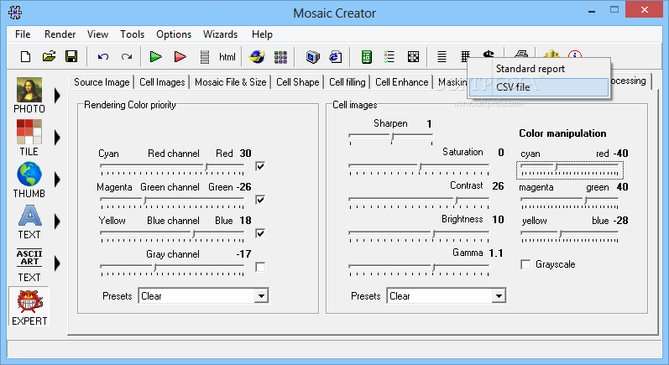The height and width of the screenshot is (365, 669).
Task: Click the Mosaic Creator title bar icon
Action: tap(15, 13)
